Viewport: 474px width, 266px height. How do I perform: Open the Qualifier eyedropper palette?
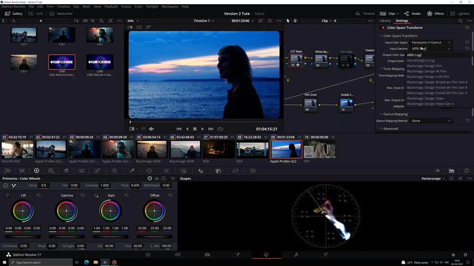pyautogui.click(x=132, y=171)
